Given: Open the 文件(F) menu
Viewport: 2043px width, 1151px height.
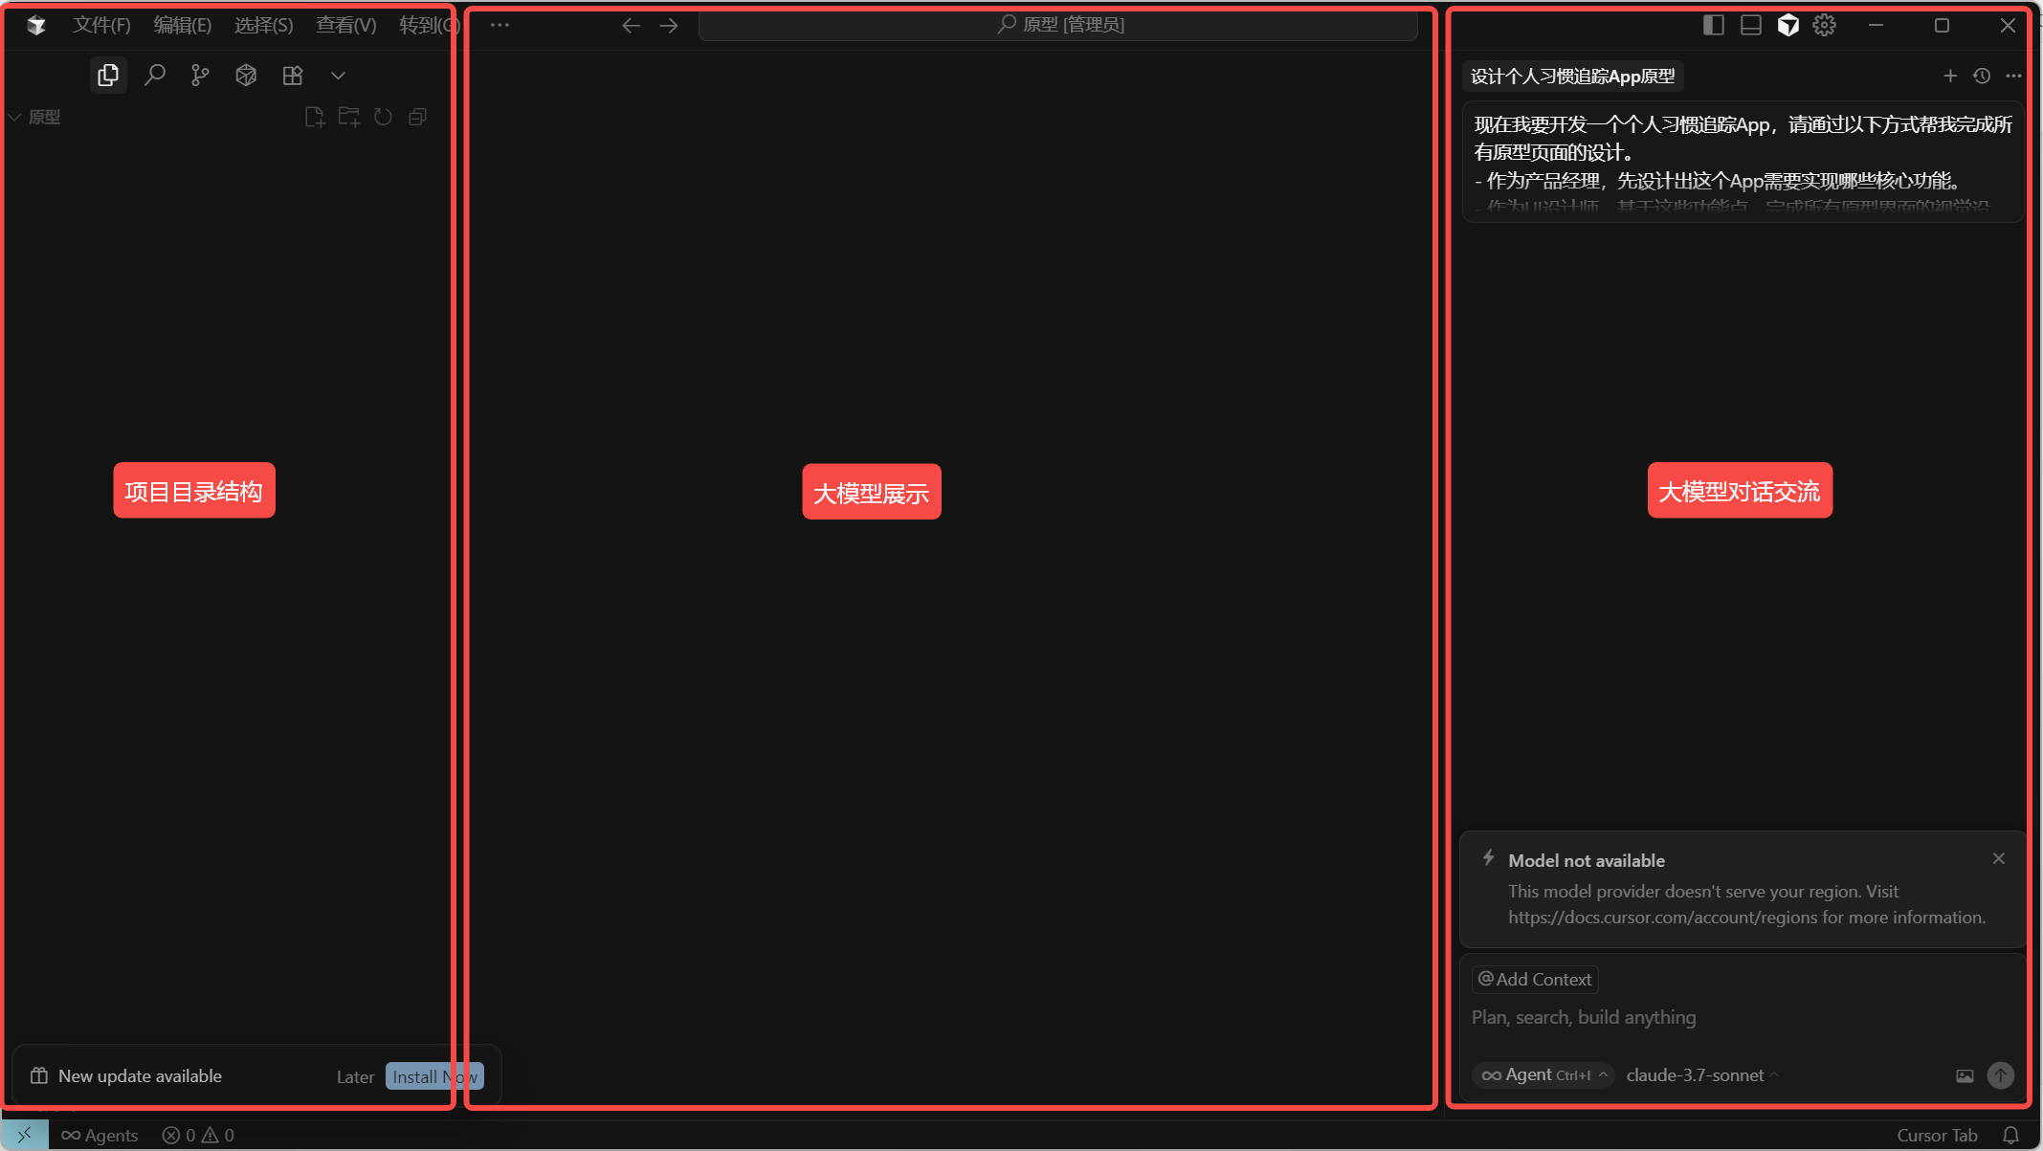Looking at the screenshot, I should tap(101, 25).
